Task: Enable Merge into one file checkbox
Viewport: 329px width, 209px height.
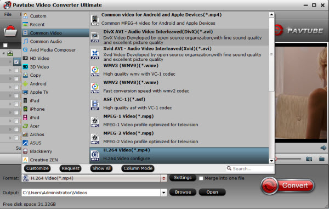Action: pos(201,178)
